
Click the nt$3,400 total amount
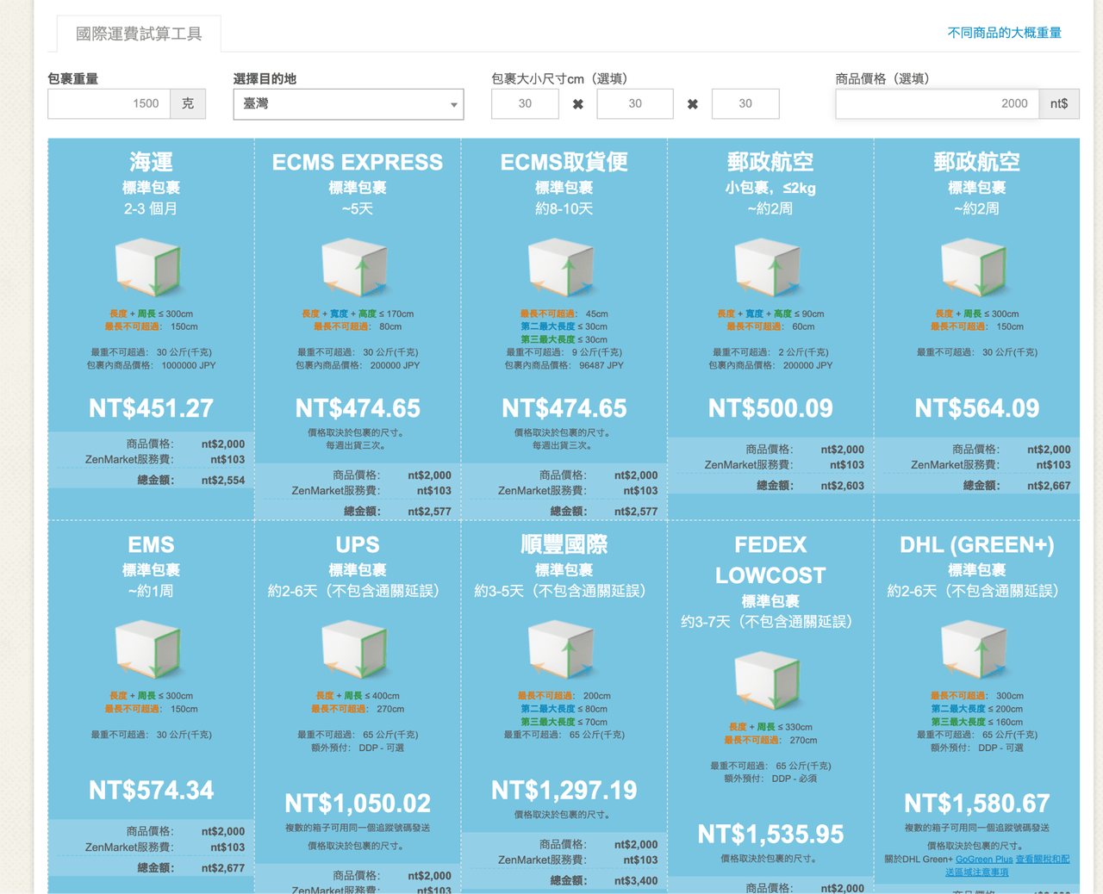[636, 881]
